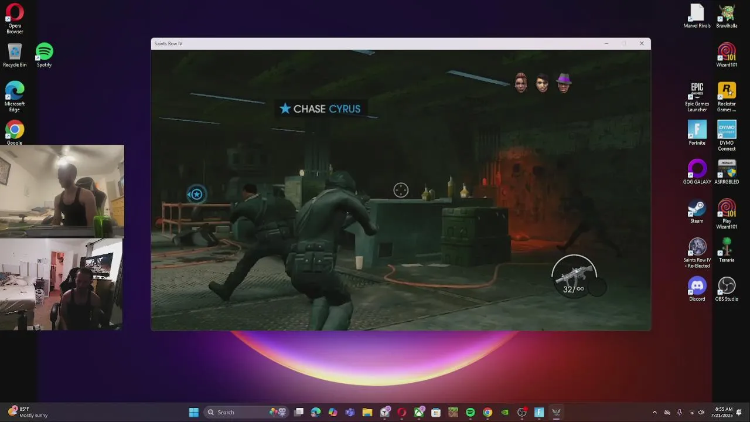This screenshot has height=422, width=750.
Task: Open Minecraft from the taskbar
Action: tap(453, 413)
